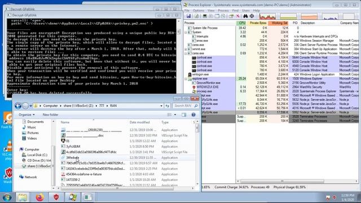Click the Process column header
The height and width of the screenshot is (203, 361).
click(209, 23)
